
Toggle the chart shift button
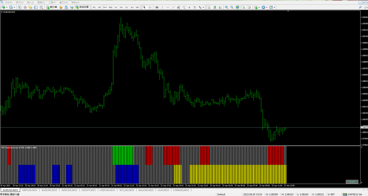coord(249,7)
